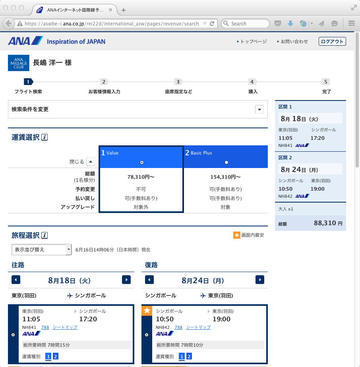Open info icon next to 旅程選択
The width and height of the screenshot is (360, 367).
point(45,235)
